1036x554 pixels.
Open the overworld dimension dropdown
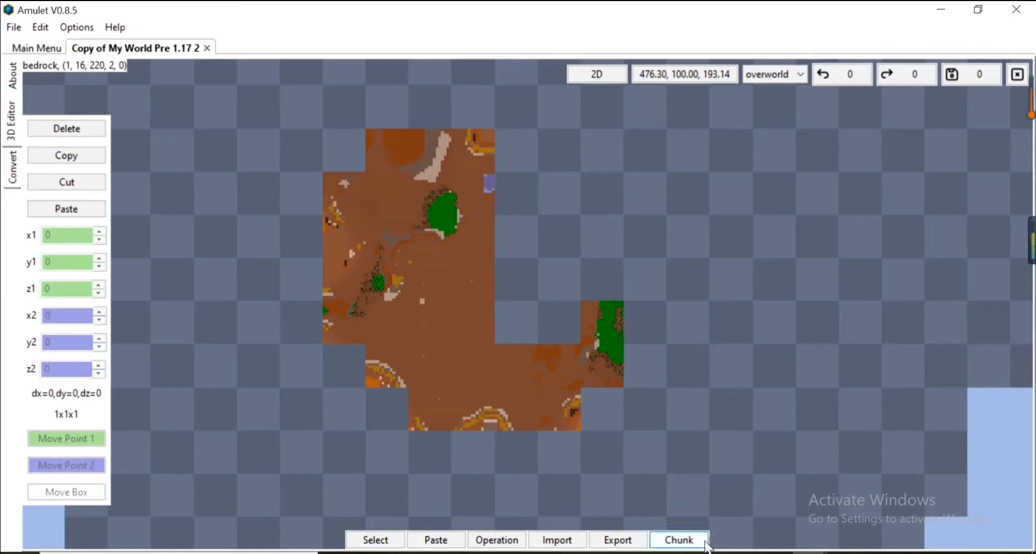coord(775,74)
